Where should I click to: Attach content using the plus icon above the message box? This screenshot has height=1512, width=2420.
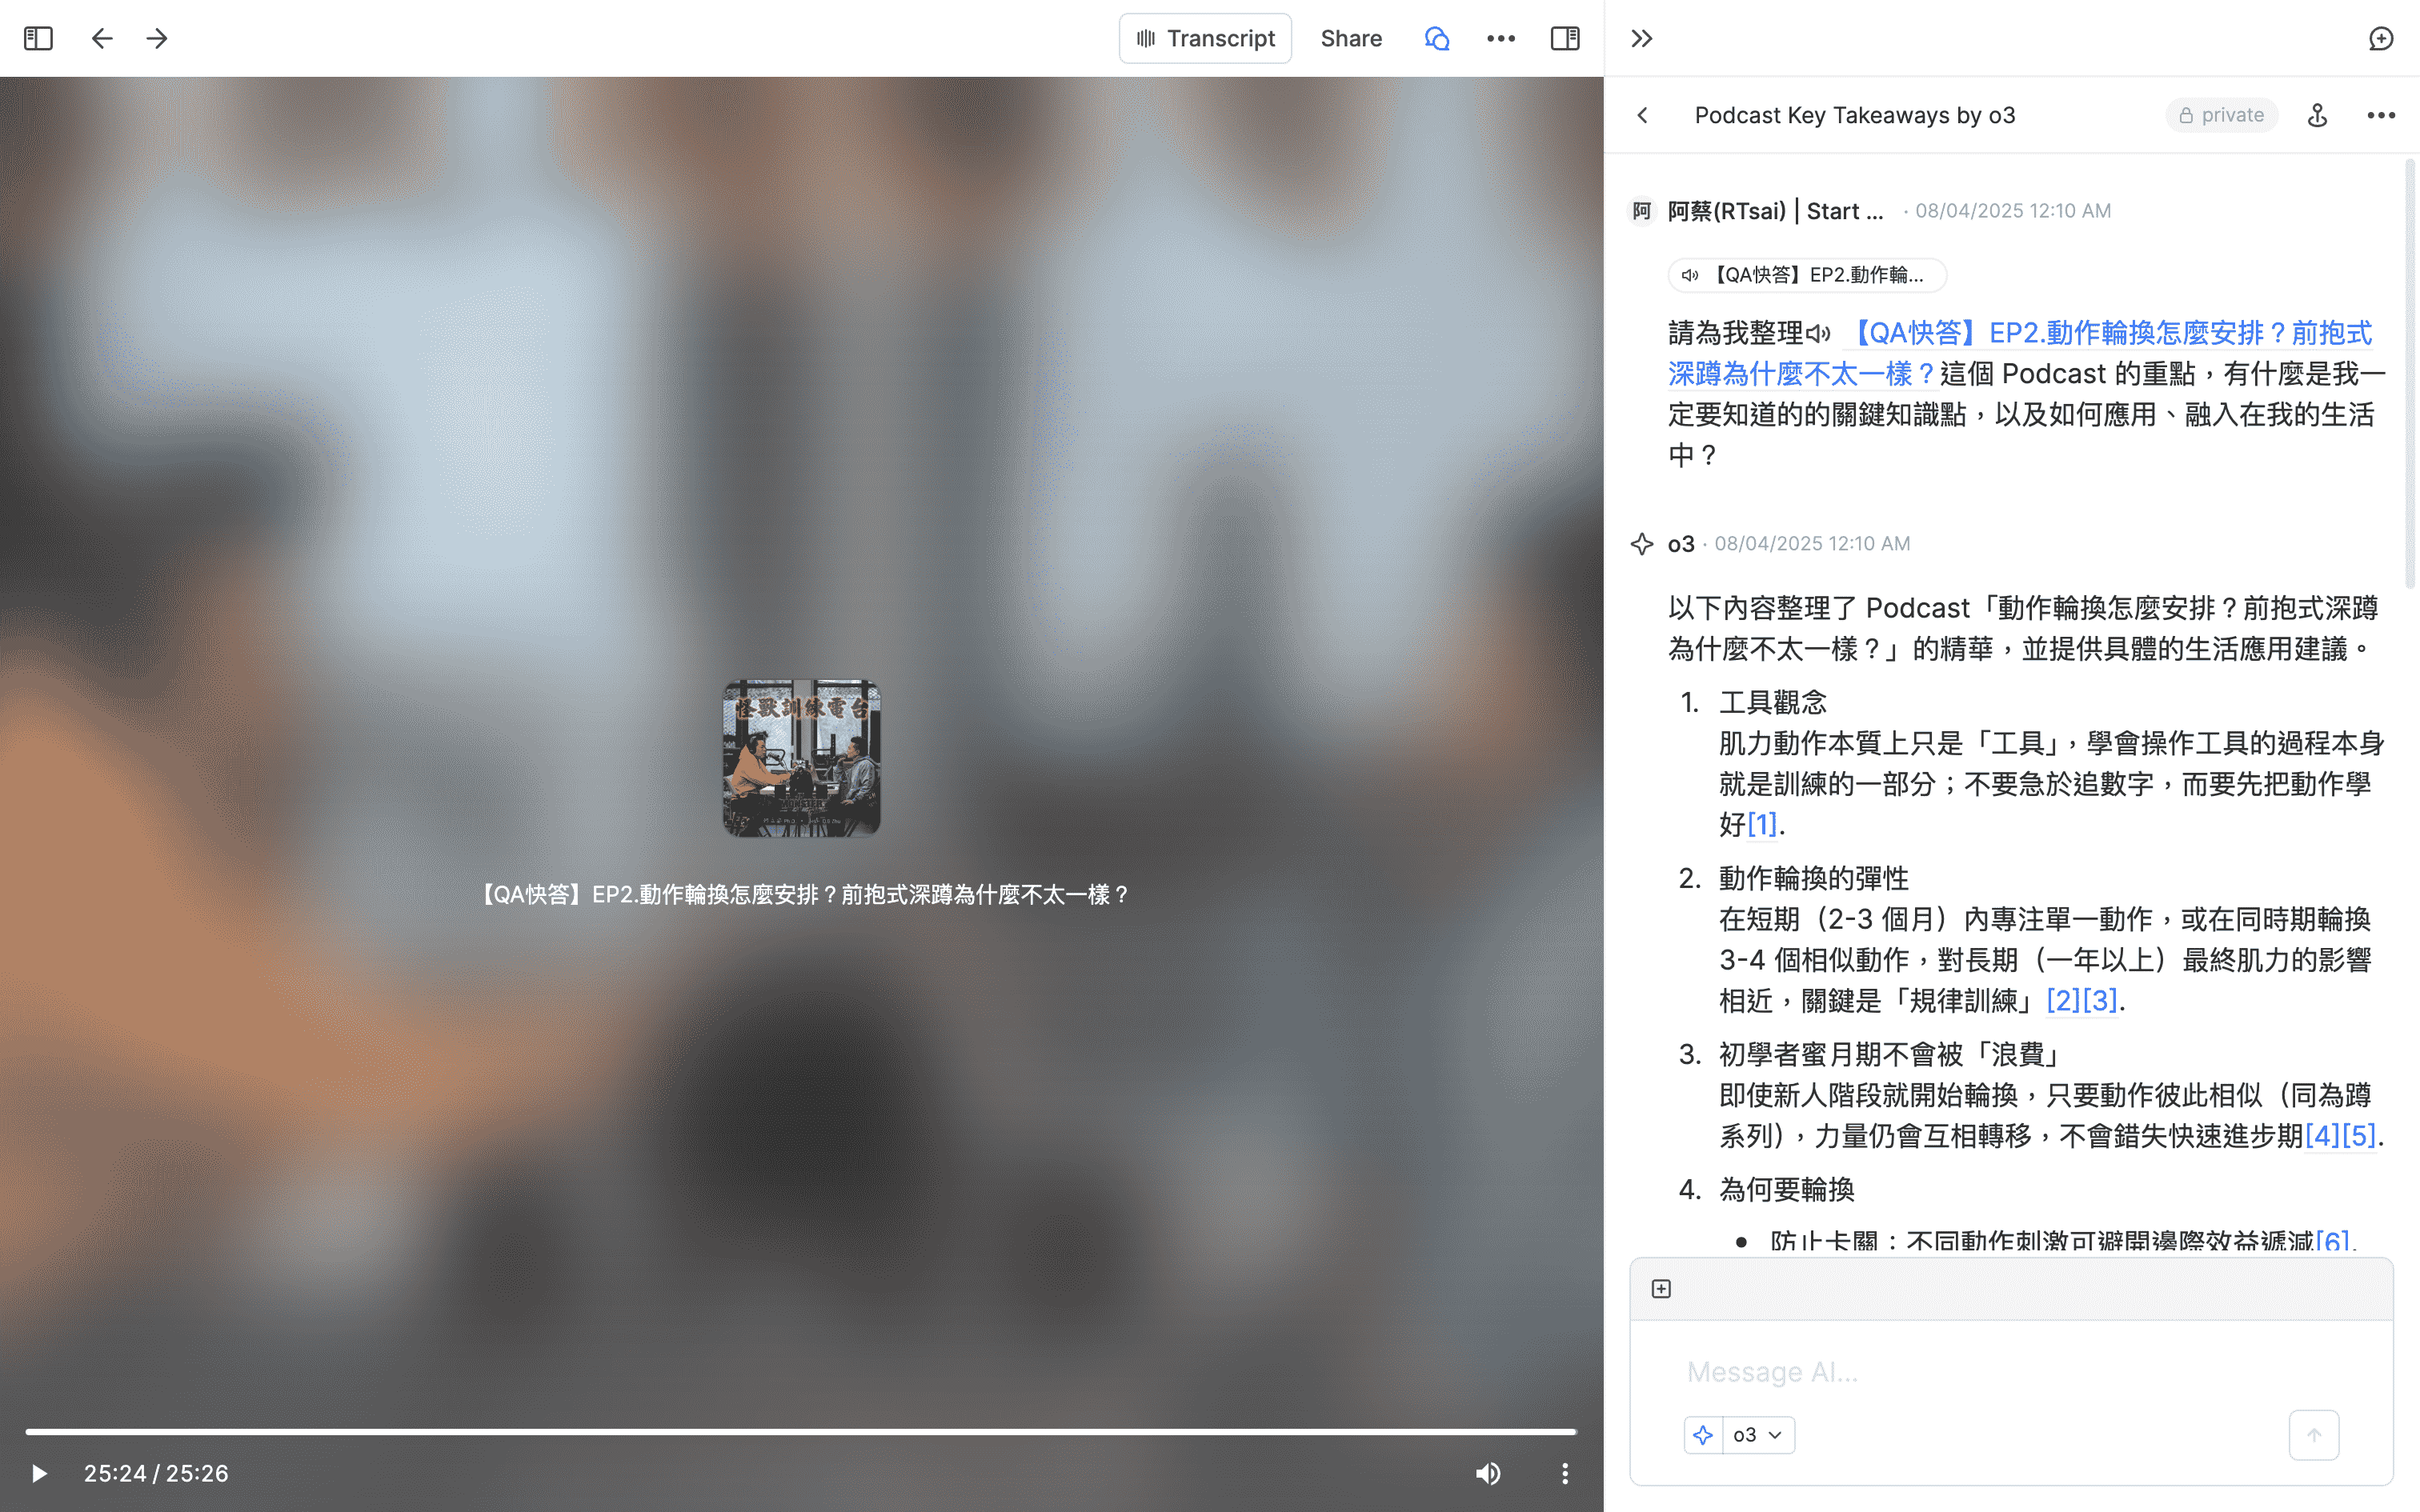tap(1661, 1288)
